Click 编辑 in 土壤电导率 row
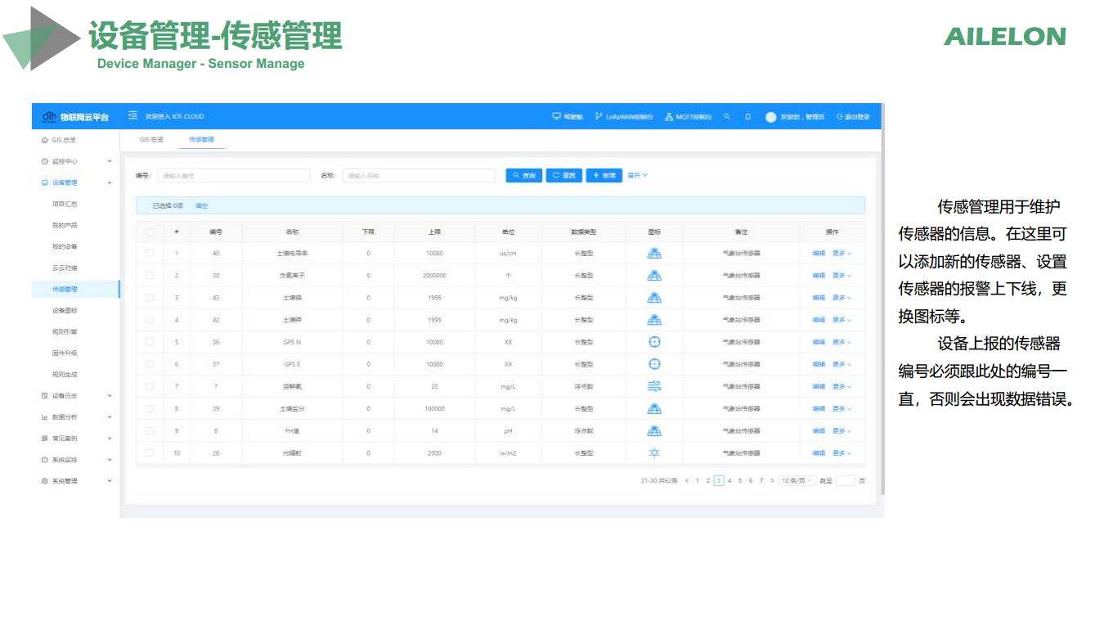 pyautogui.click(x=819, y=254)
